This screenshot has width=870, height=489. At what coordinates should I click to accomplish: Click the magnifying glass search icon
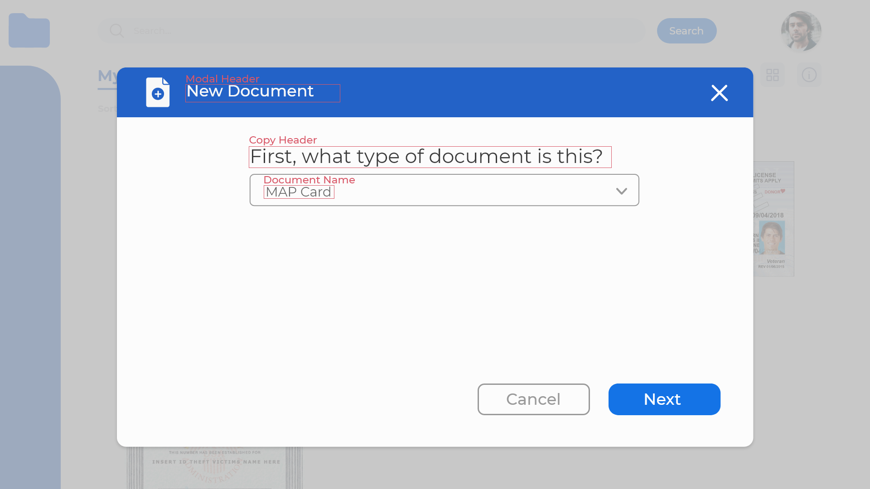pos(116,31)
